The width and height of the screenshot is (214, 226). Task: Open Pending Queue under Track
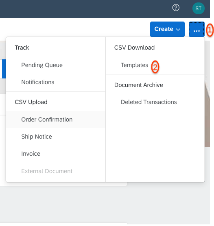[42, 65]
